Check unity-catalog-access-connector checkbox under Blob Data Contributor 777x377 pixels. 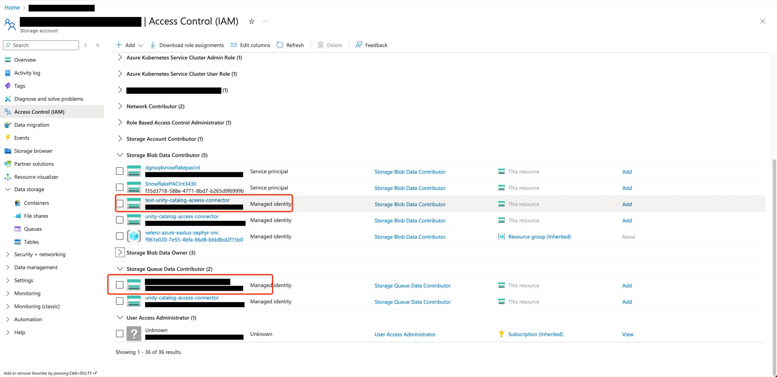pyautogui.click(x=119, y=220)
